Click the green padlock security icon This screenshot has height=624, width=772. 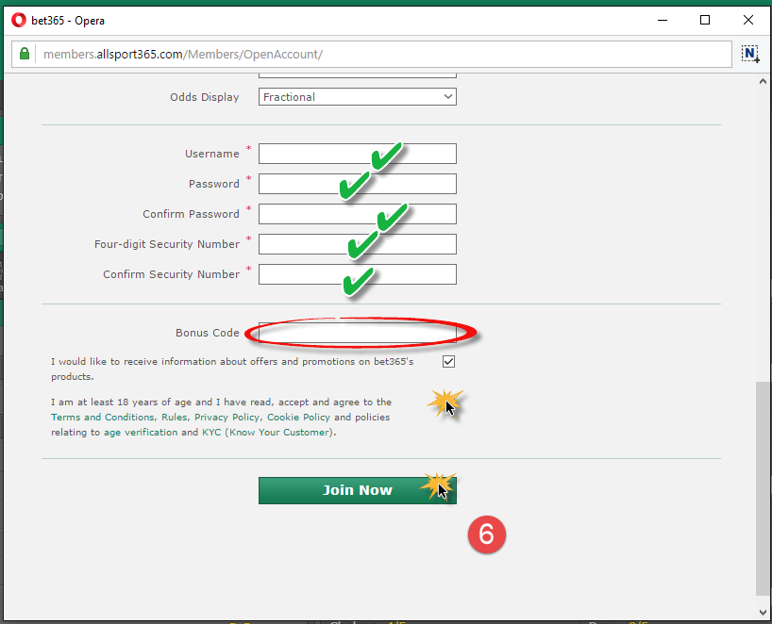pos(25,54)
